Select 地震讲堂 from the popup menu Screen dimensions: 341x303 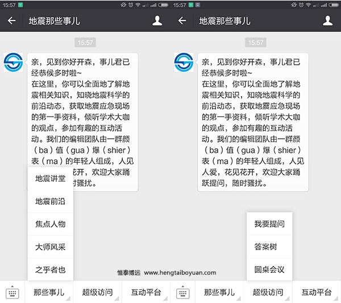51,179
